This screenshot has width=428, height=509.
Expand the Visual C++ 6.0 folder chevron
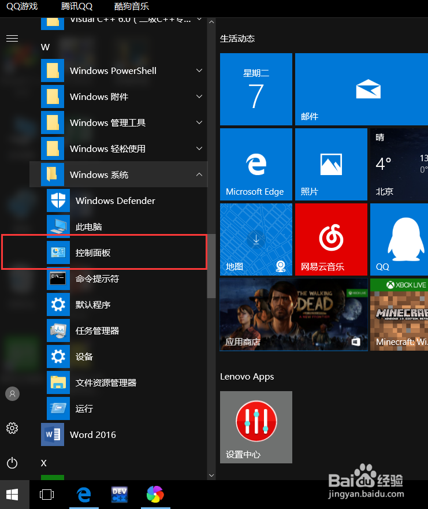[x=199, y=20]
